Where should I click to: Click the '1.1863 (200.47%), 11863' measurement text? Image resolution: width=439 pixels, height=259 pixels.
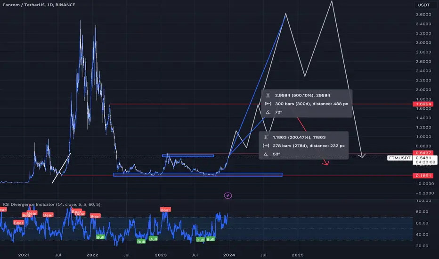coord(299,137)
